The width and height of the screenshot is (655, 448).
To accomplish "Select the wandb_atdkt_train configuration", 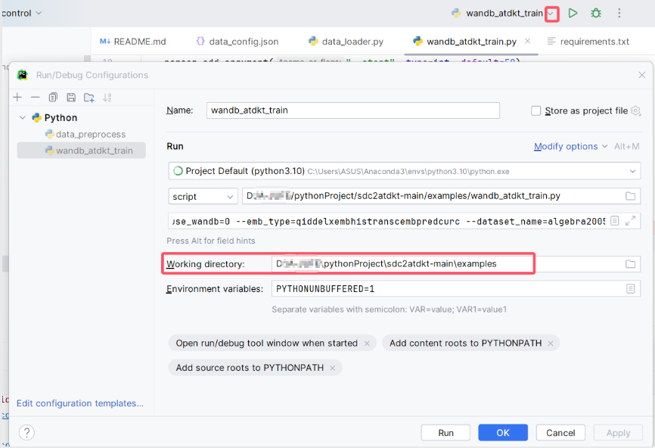I will [82, 151].
